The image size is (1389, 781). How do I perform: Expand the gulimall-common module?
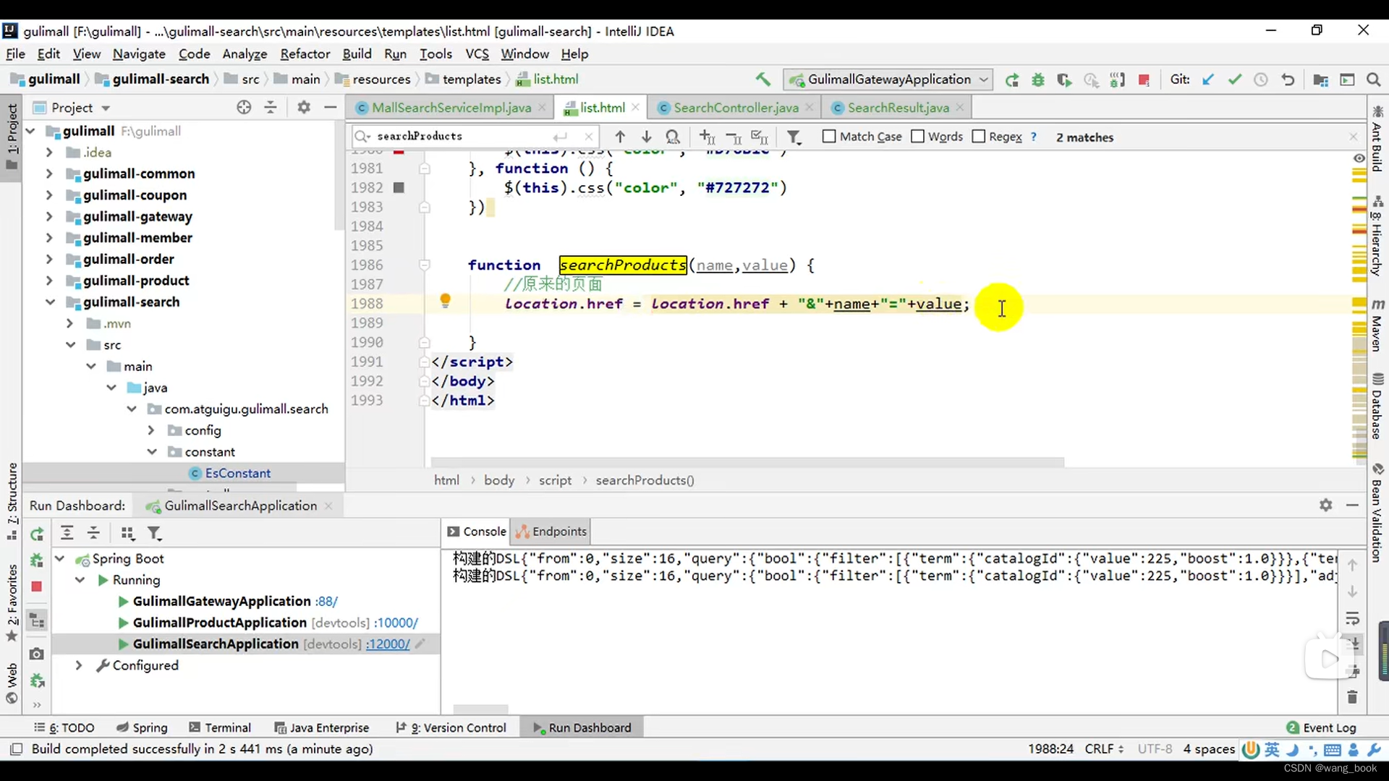tap(49, 174)
